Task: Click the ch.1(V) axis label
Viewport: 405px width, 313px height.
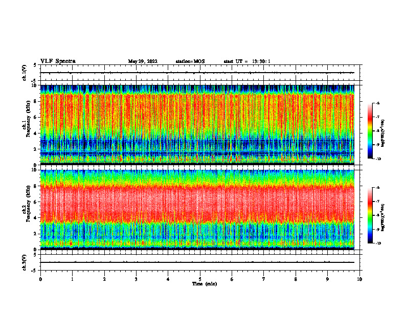Action: click(25, 73)
